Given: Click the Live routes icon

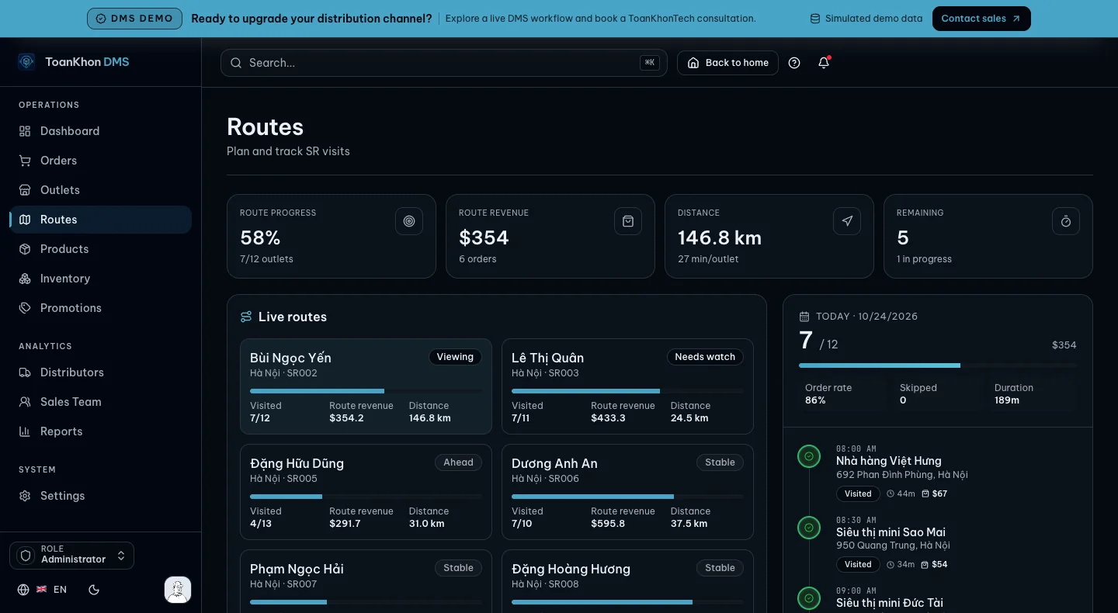Looking at the screenshot, I should pyautogui.click(x=246, y=317).
